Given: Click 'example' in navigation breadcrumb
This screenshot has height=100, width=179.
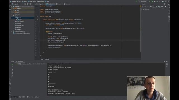Looking at the screenshot, I should [41, 1].
